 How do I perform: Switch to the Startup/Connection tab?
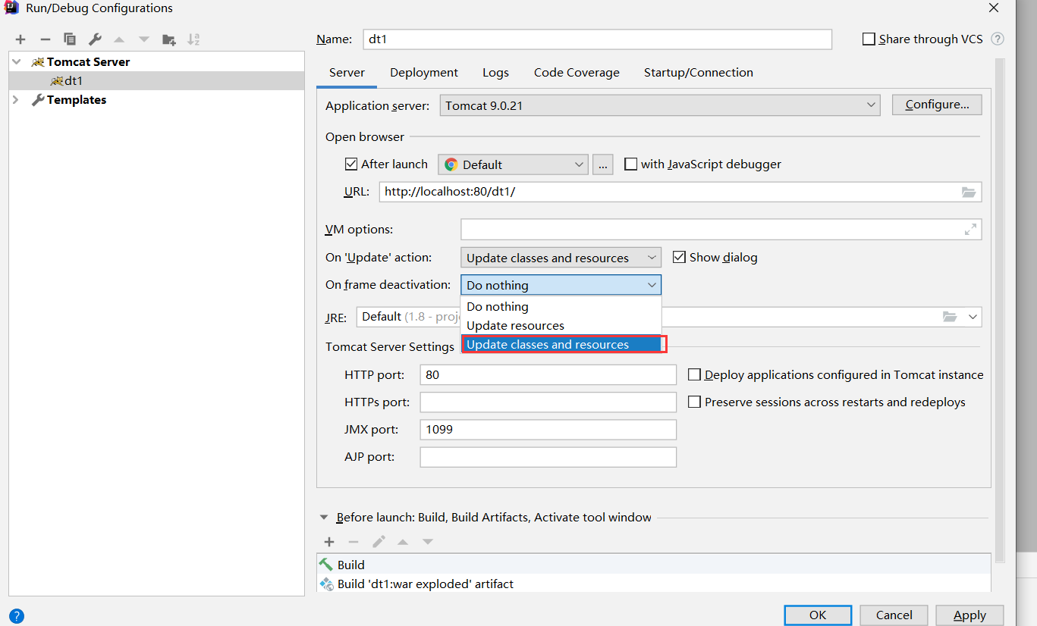click(x=699, y=73)
